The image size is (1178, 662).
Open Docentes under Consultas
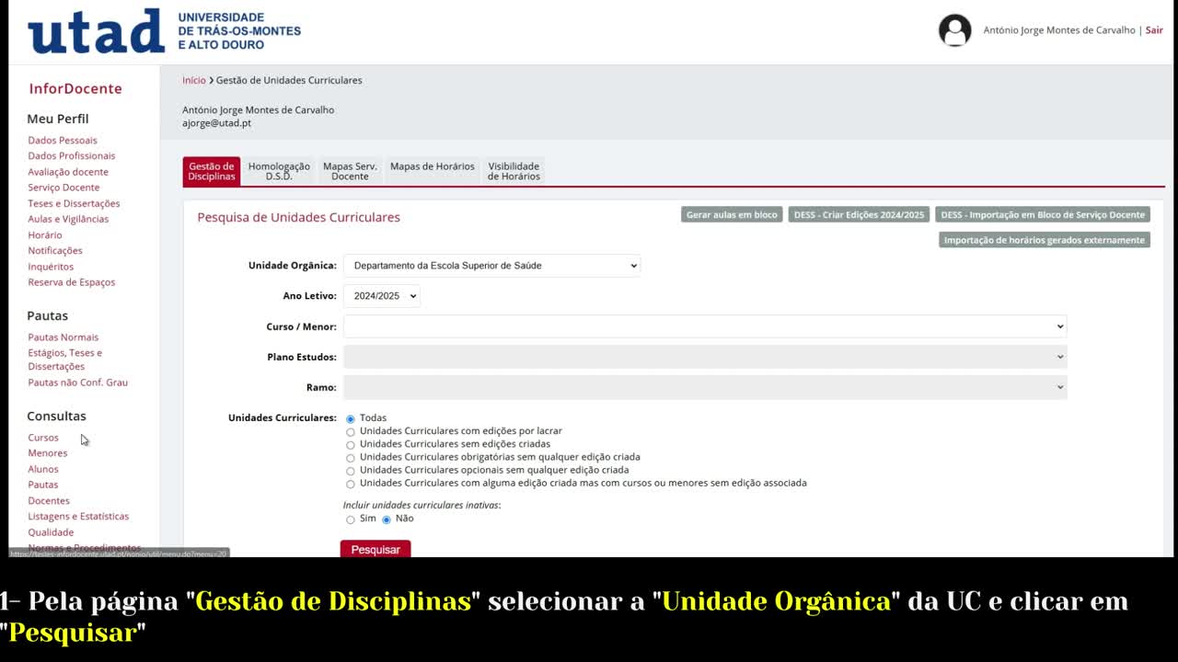tap(49, 501)
